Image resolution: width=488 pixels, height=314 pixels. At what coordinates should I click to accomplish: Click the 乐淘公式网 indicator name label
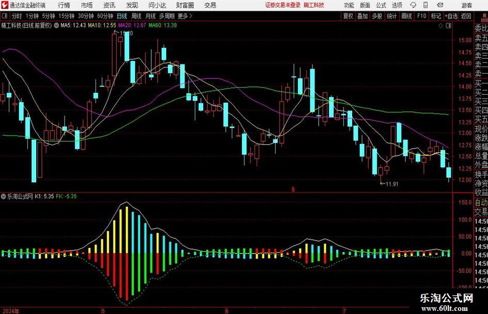click(20, 196)
